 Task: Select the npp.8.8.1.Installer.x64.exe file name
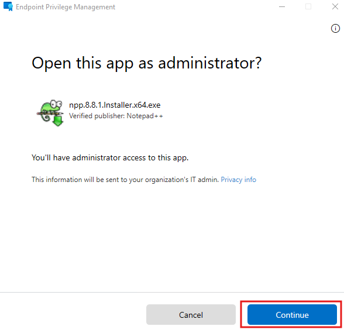coord(115,105)
